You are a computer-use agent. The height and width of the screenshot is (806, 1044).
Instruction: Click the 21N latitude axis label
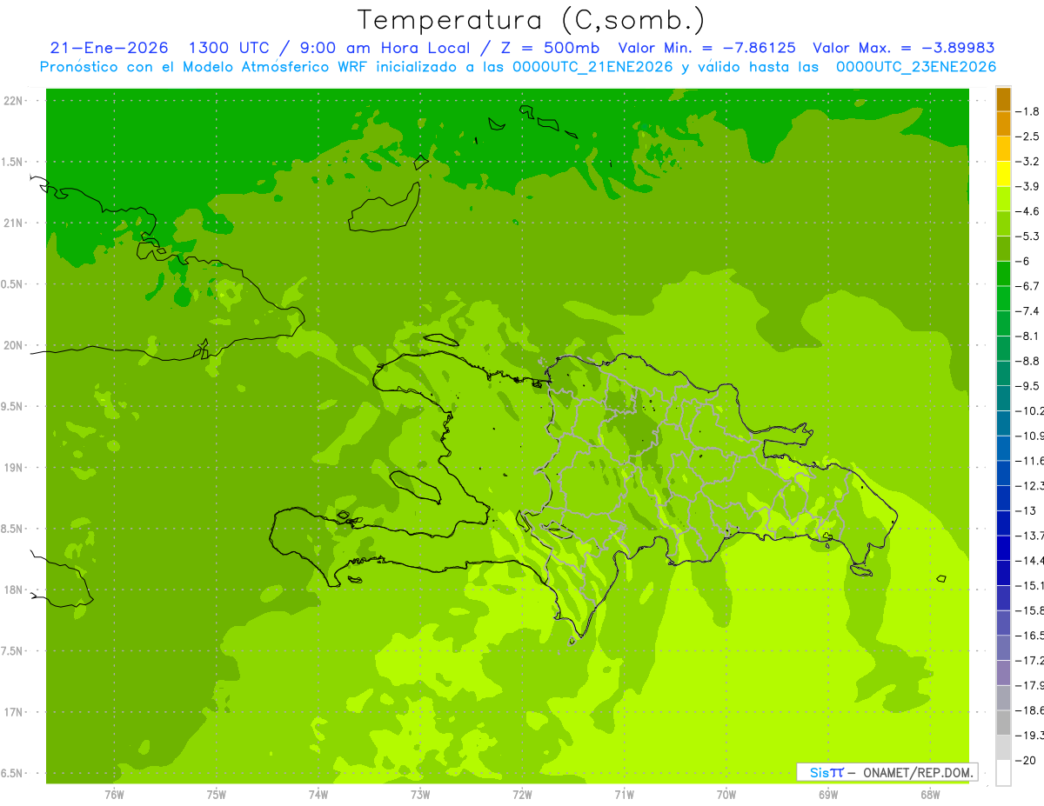(15, 223)
